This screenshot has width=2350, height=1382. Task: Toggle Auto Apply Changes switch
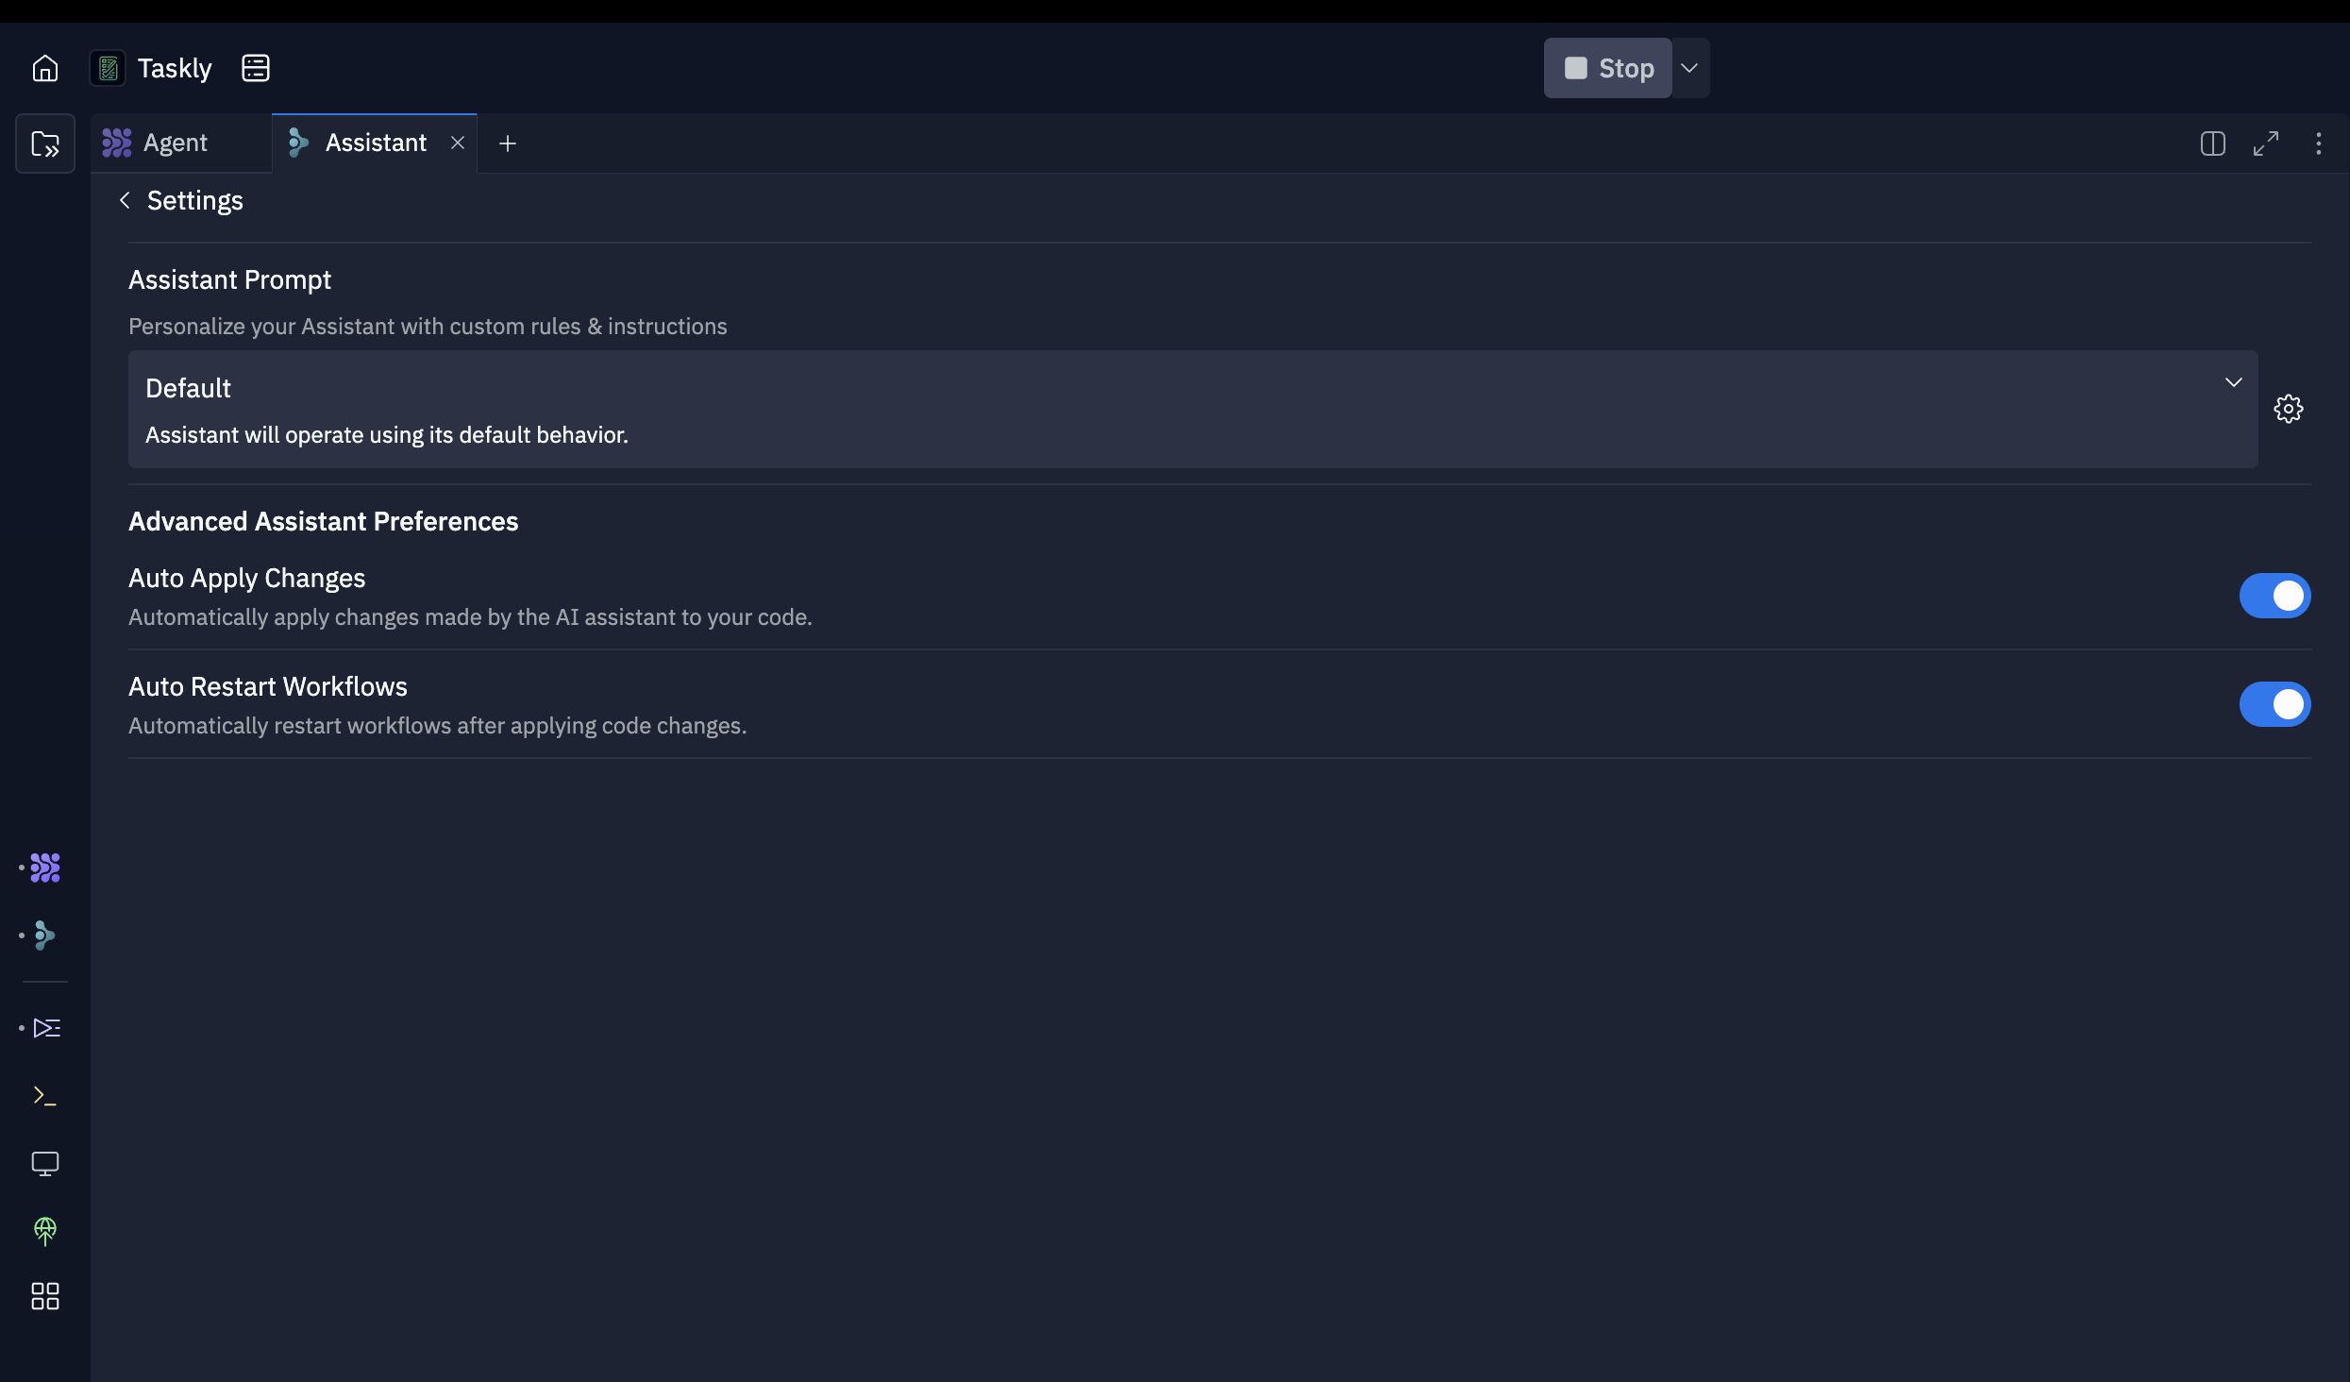tap(2274, 594)
